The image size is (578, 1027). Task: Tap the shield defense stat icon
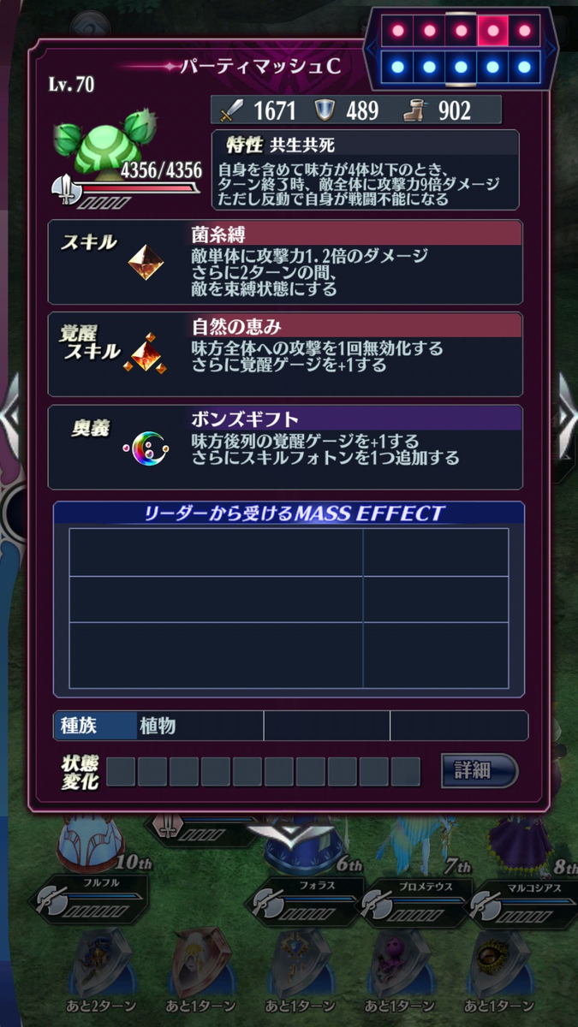(325, 110)
